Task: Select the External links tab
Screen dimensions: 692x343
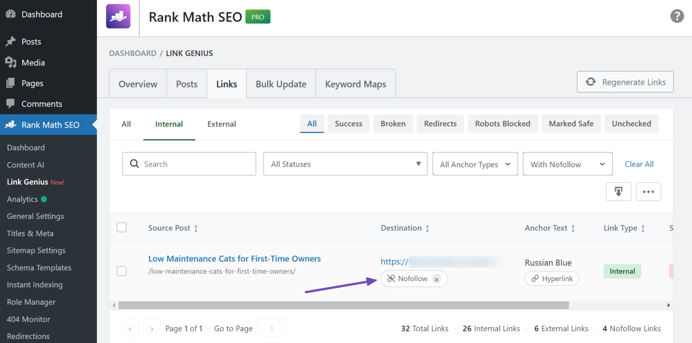Action: click(221, 124)
